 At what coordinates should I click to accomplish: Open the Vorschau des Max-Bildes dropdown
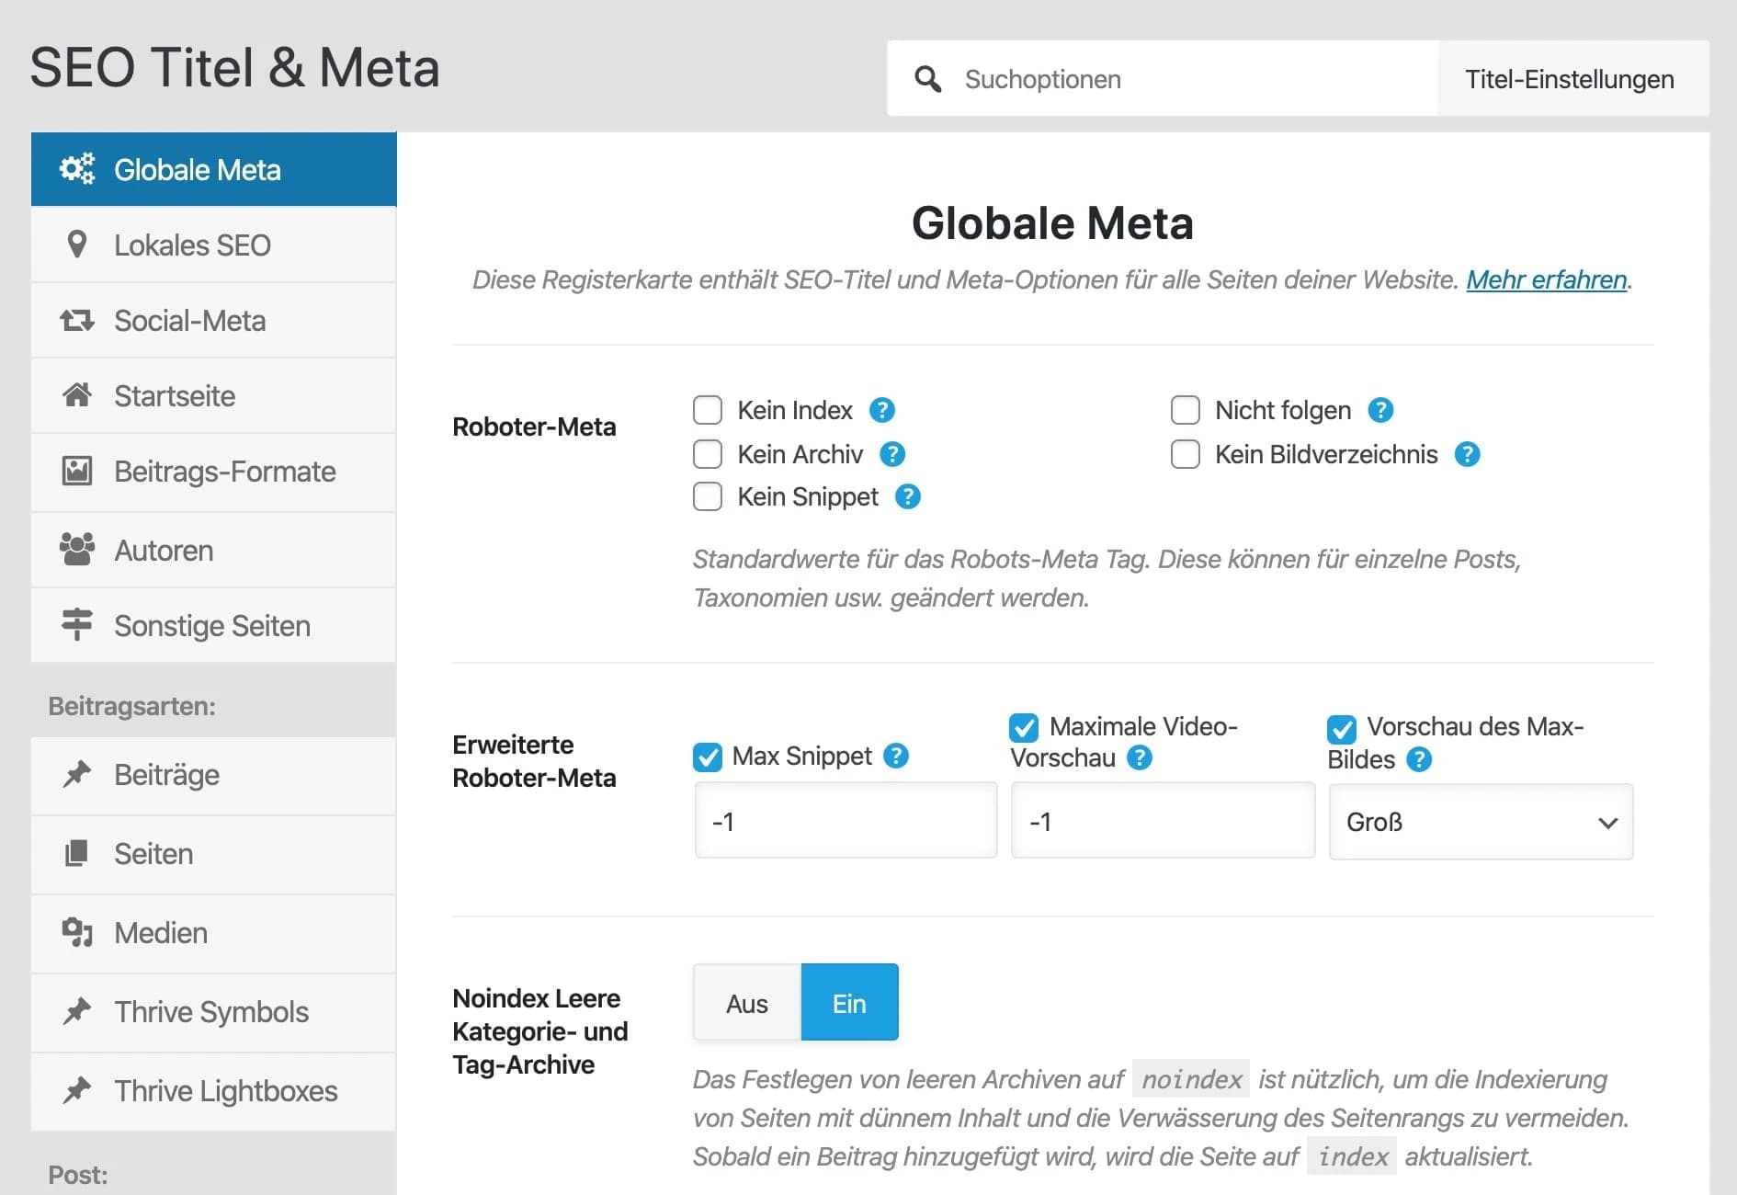tap(1480, 822)
